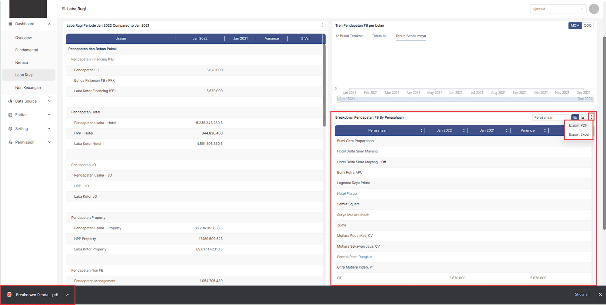Expand the Data Source sidebar menu
Viewport: 606px width, 305px height.
(x=29, y=101)
